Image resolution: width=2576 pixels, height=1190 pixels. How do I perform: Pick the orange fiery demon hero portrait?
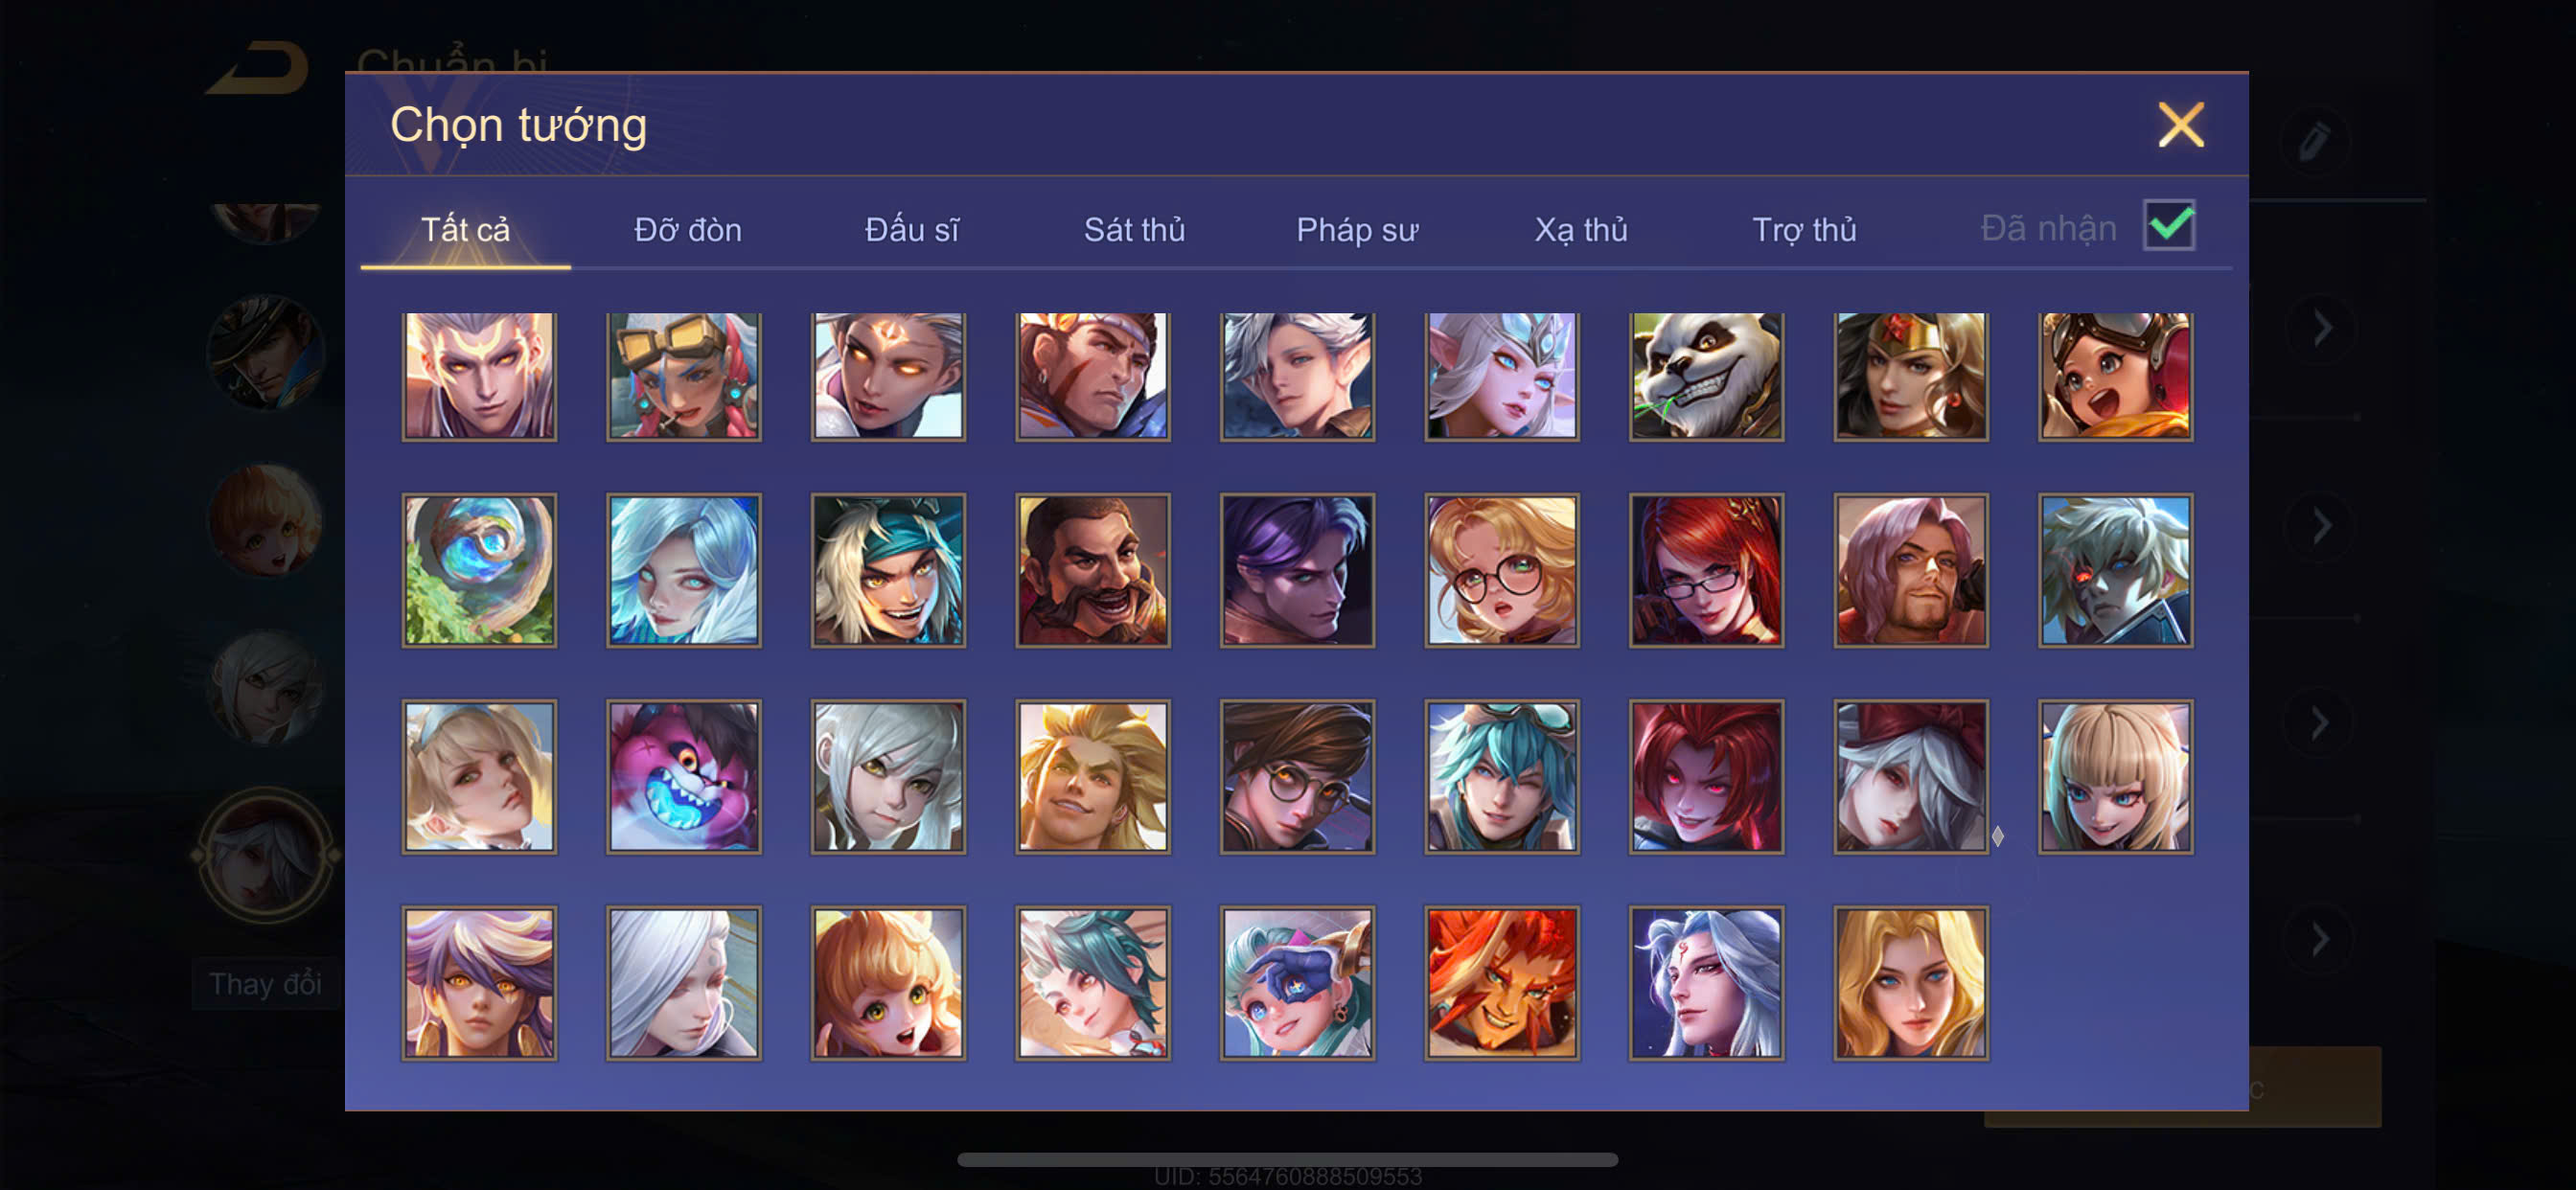[1502, 983]
